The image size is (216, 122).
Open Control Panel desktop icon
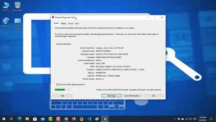tap(18, 23)
